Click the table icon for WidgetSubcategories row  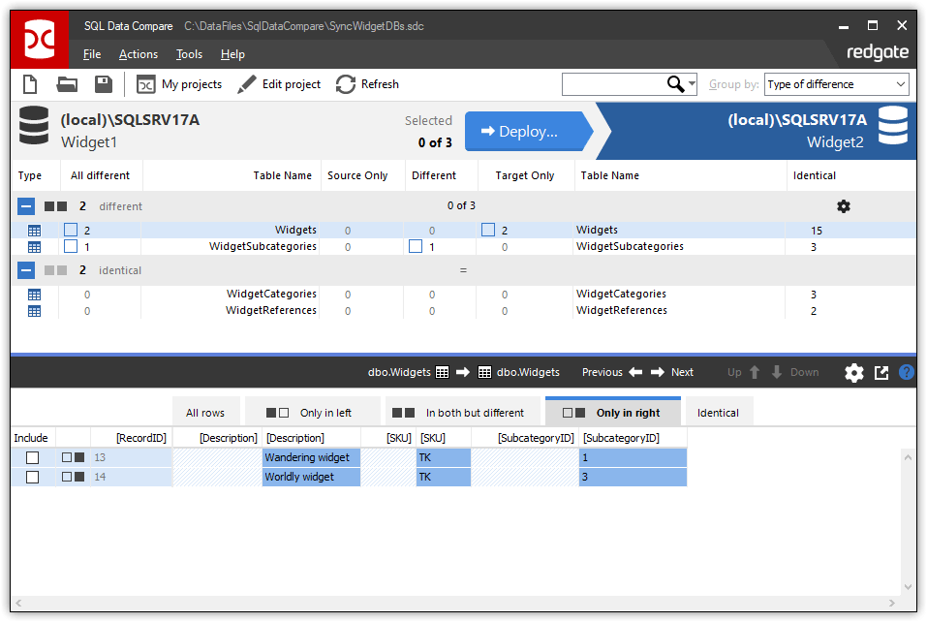pos(34,246)
